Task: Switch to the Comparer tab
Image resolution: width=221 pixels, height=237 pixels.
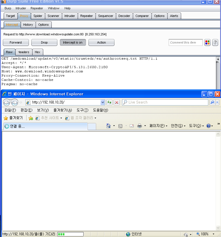Action: tap(142, 16)
